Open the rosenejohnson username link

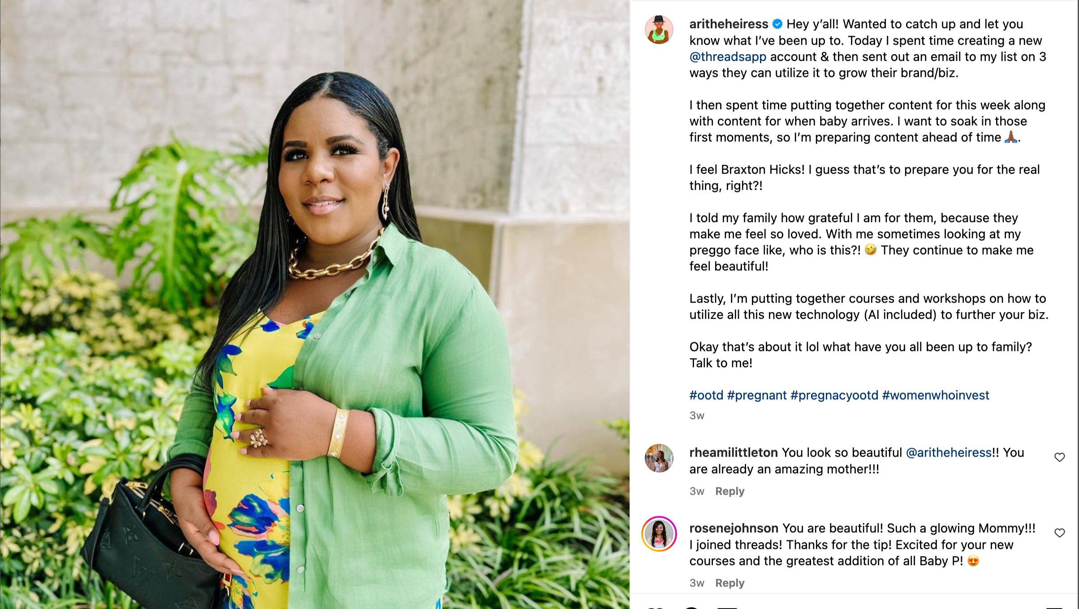click(x=734, y=528)
